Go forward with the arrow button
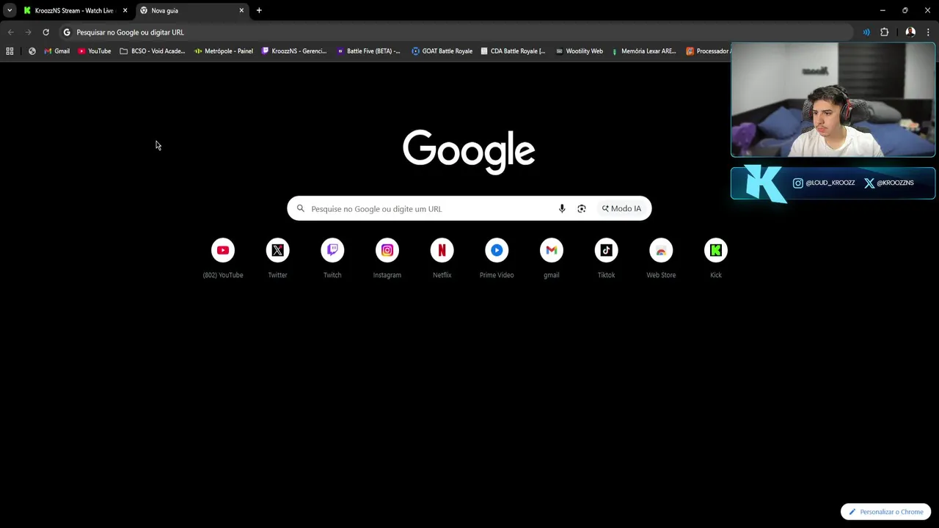Screen dimensions: 939x528 28,32
